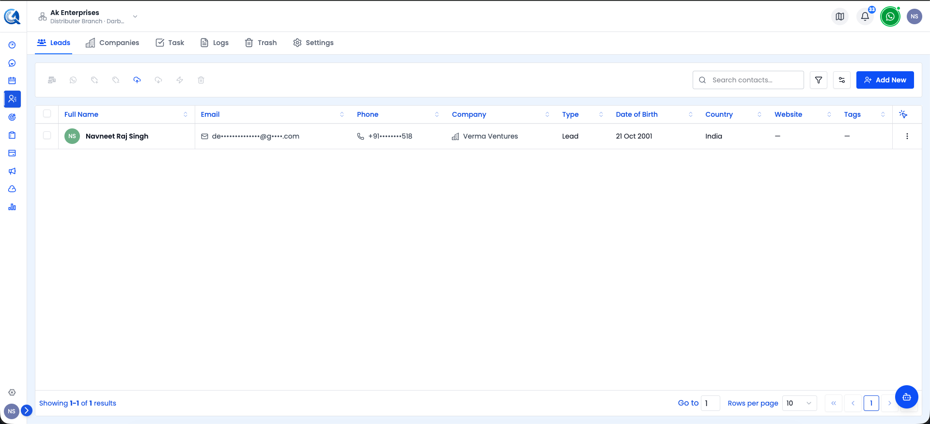Open the cloud icon in sidebar
930x424 pixels.
coord(12,189)
